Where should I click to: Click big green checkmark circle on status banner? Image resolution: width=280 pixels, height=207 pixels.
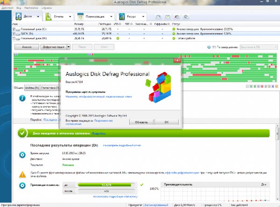(22, 133)
